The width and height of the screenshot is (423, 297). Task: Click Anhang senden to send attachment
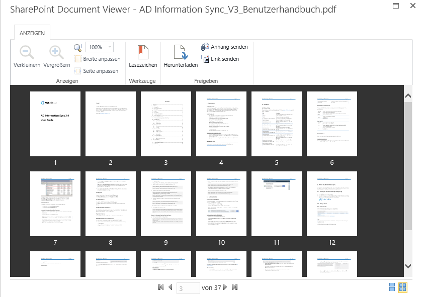[224, 47]
